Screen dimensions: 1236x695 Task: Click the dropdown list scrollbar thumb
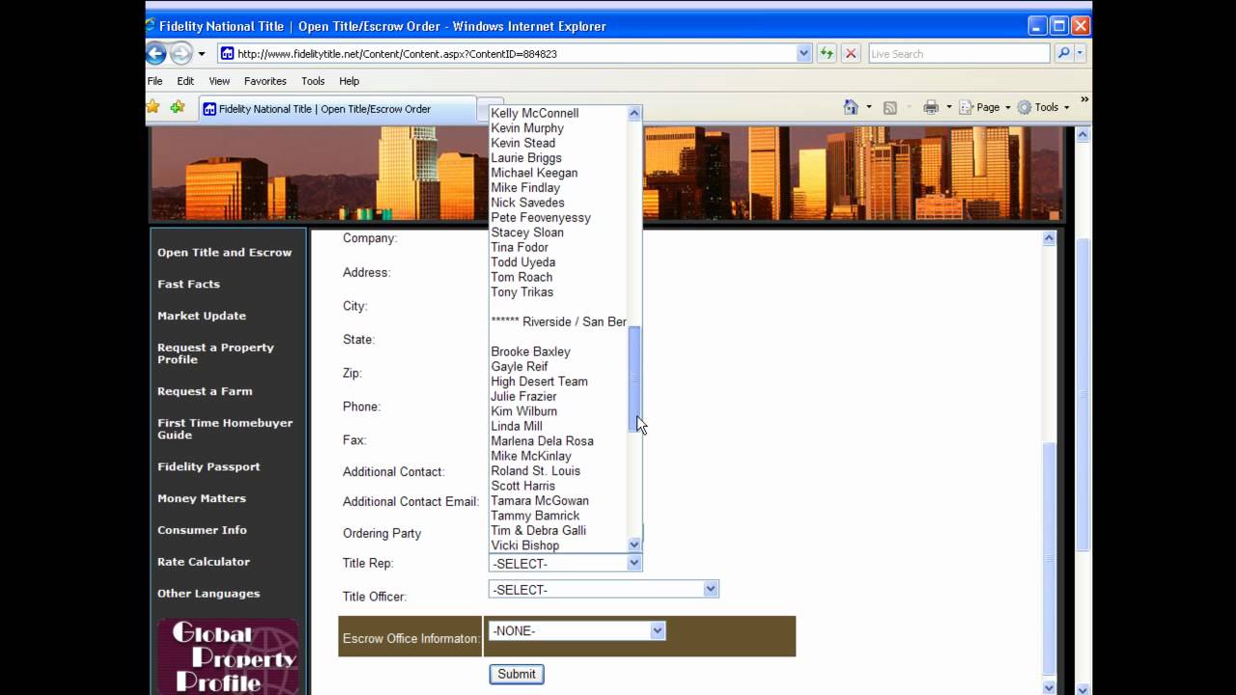[x=634, y=379]
